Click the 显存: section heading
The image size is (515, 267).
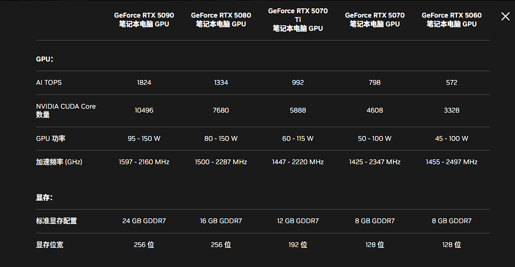(44, 198)
